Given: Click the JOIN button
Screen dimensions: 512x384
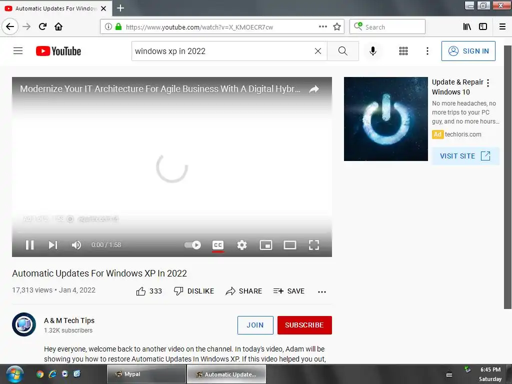Looking at the screenshot, I should tap(255, 325).
